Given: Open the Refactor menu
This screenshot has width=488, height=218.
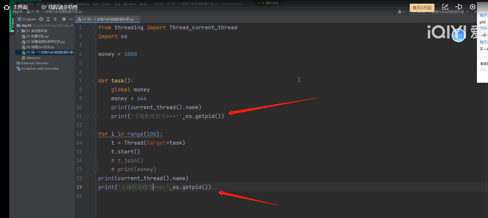Looking at the screenshot, I should point(83,4).
